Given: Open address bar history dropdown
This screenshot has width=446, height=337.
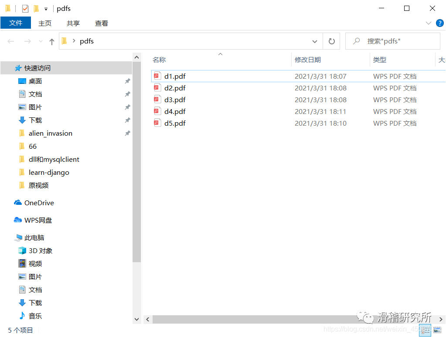Looking at the screenshot, I should (x=315, y=41).
